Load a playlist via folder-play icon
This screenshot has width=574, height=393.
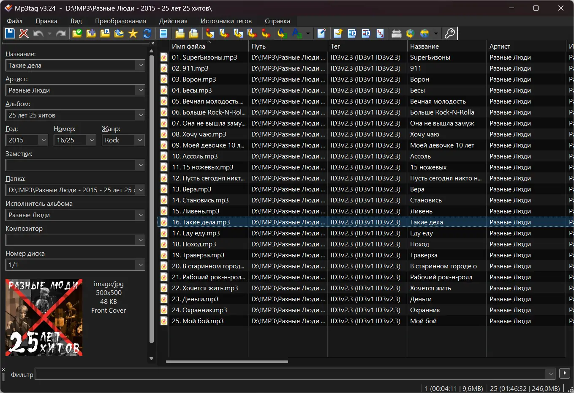105,33
